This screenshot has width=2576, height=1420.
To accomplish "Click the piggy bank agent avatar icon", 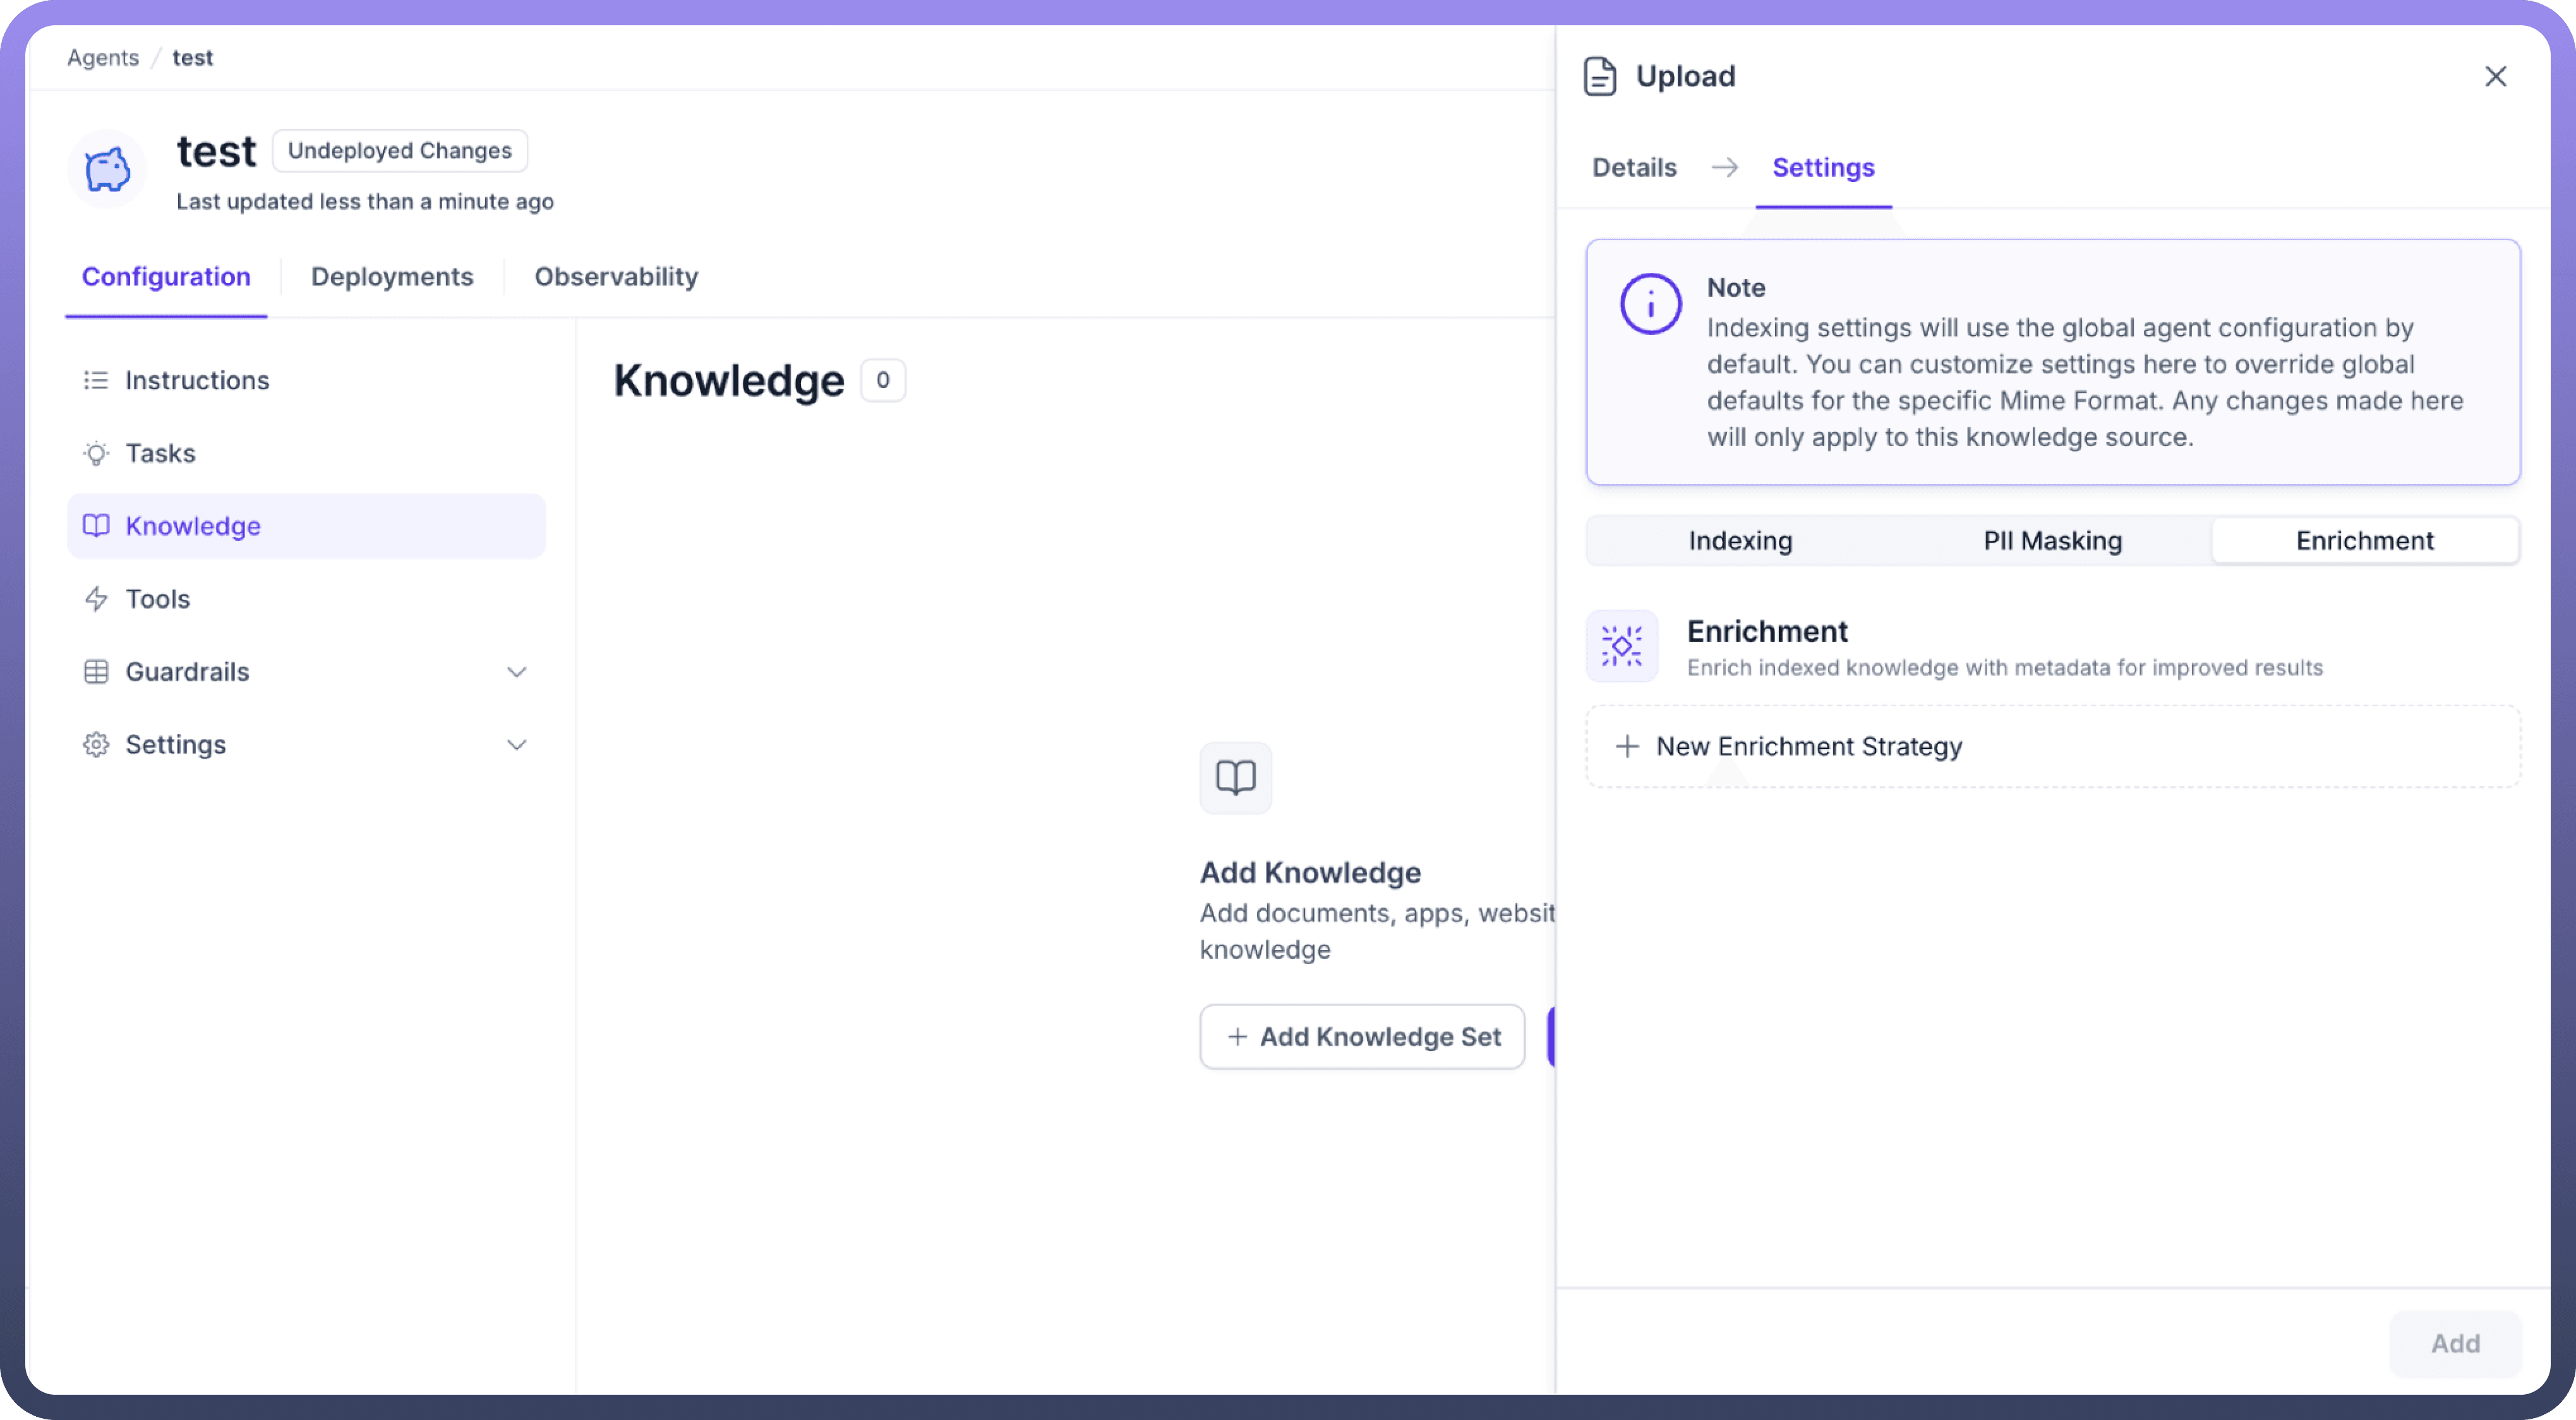I will [x=107, y=169].
